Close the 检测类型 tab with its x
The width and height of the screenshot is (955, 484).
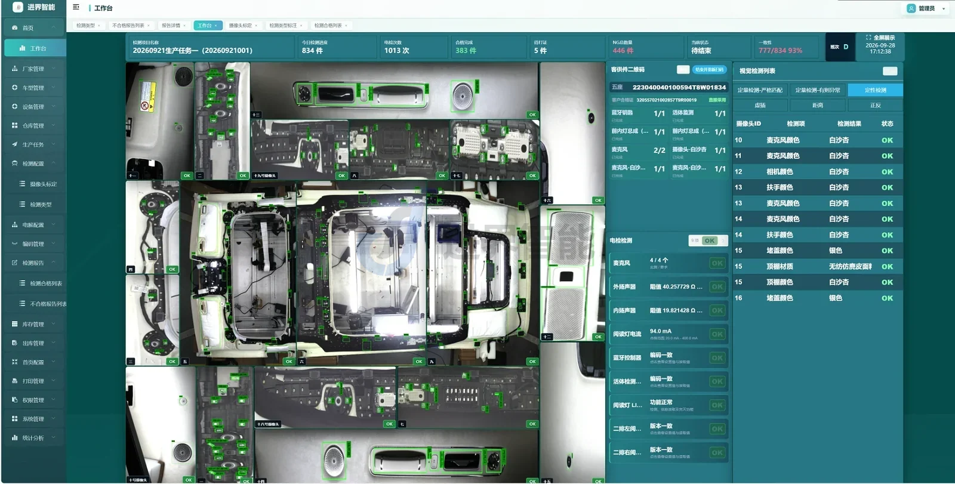(x=99, y=26)
